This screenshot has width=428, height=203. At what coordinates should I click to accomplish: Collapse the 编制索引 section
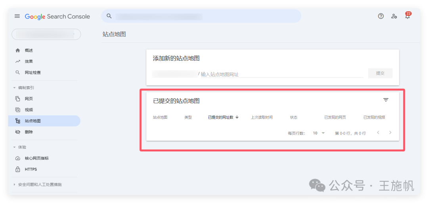pos(24,88)
